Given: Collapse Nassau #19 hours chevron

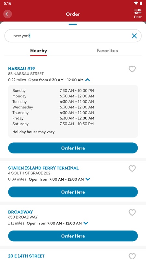Looking at the screenshot, I should (88, 80).
